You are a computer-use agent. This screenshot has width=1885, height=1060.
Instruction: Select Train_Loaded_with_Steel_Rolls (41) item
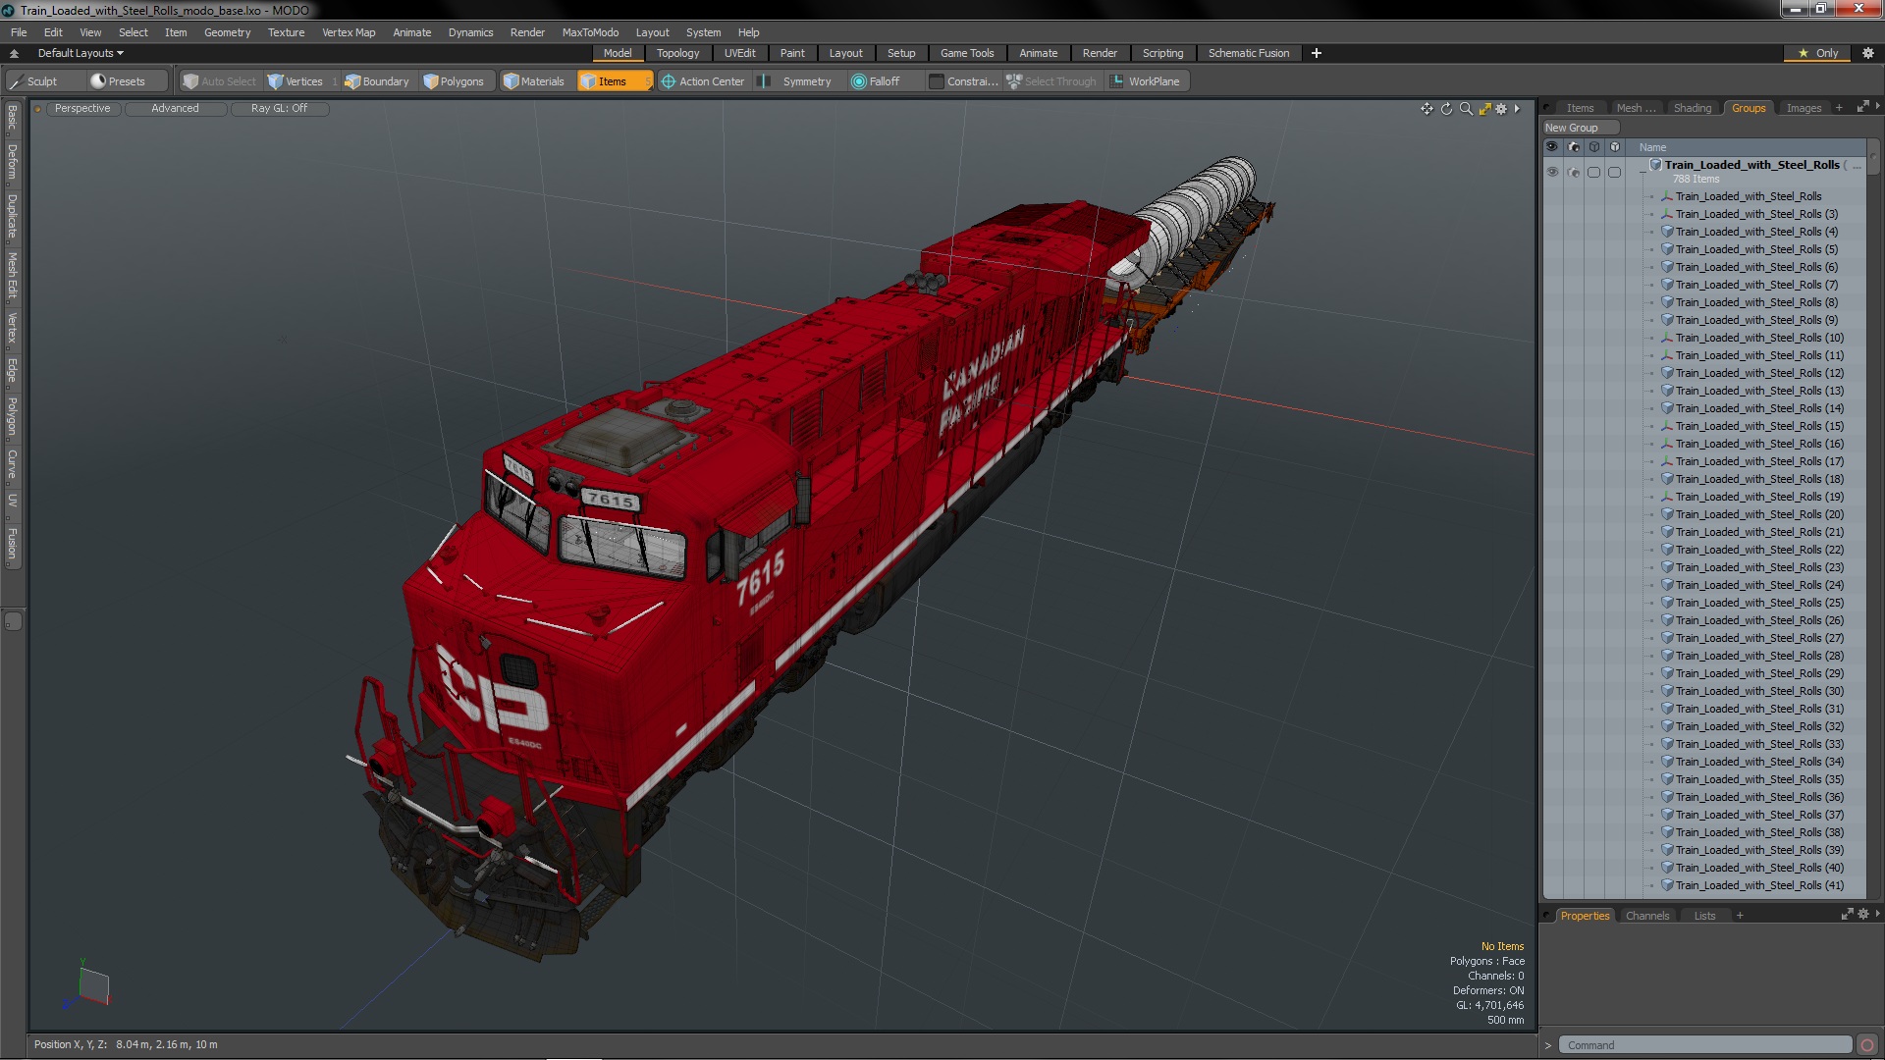[x=1759, y=885]
